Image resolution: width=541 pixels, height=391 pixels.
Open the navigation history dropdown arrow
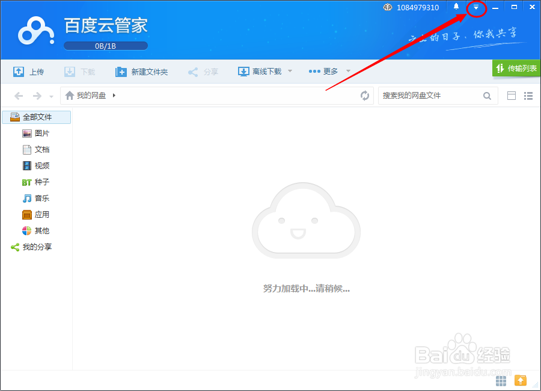tap(51, 97)
